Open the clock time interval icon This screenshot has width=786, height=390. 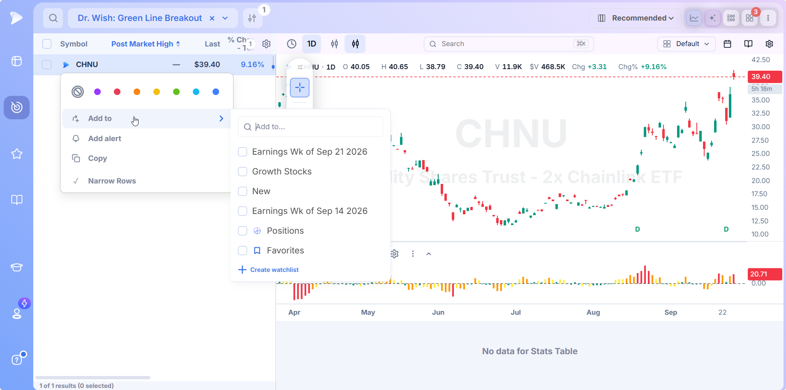(291, 44)
